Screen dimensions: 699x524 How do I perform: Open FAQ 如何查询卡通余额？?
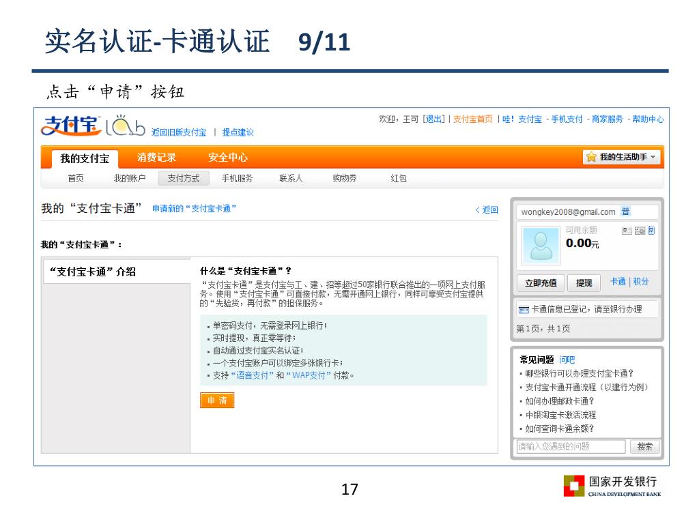tap(560, 428)
